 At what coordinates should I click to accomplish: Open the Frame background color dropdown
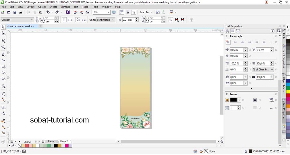[239, 100]
